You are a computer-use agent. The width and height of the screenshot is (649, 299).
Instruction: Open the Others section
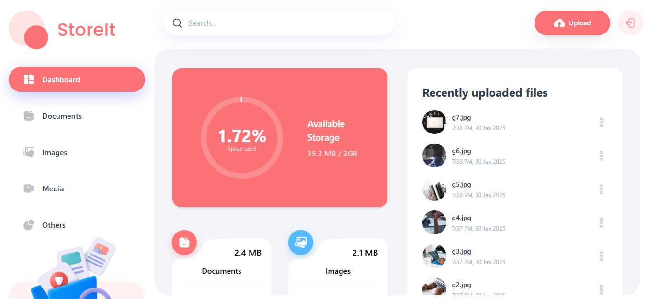pos(77,225)
